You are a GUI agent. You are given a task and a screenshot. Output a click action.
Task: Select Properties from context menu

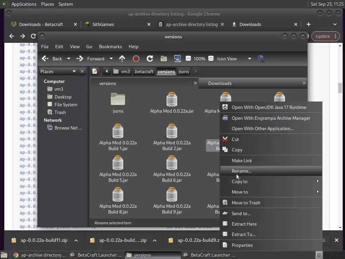(271, 245)
